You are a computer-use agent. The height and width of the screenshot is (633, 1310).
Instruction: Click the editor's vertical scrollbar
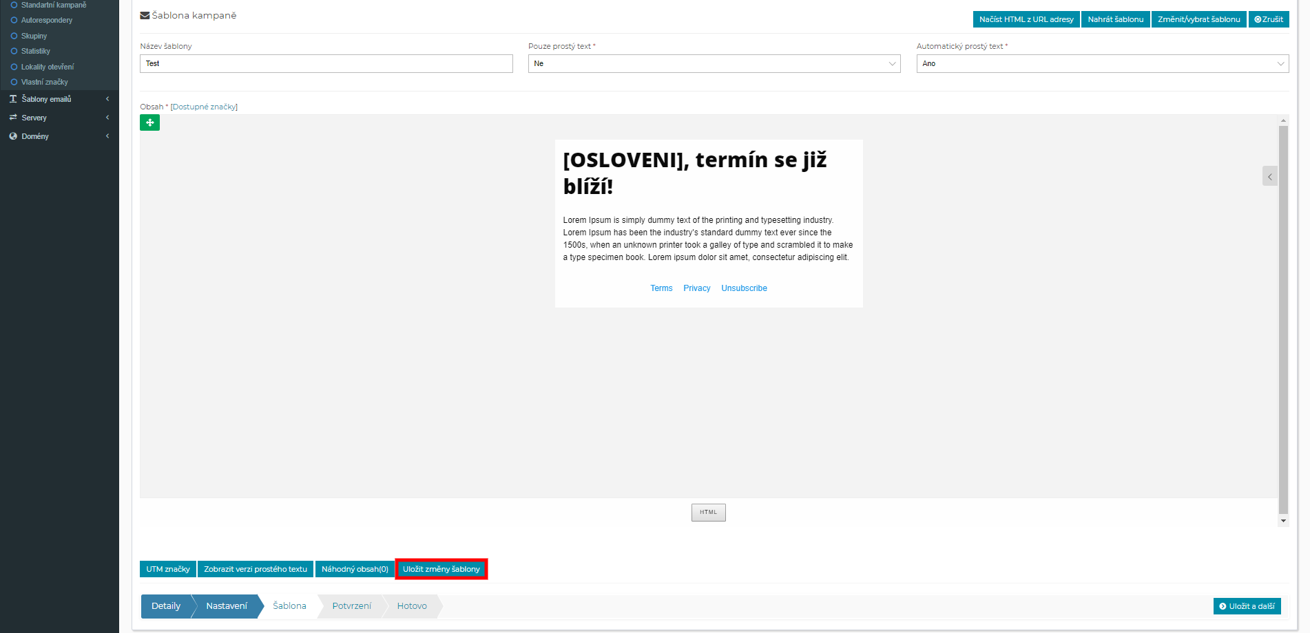pyautogui.click(x=1282, y=320)
